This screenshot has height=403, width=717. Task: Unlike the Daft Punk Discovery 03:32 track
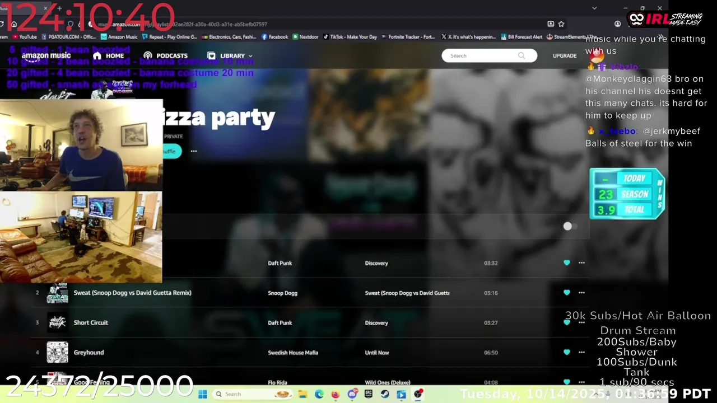click(x=567, y=263)
